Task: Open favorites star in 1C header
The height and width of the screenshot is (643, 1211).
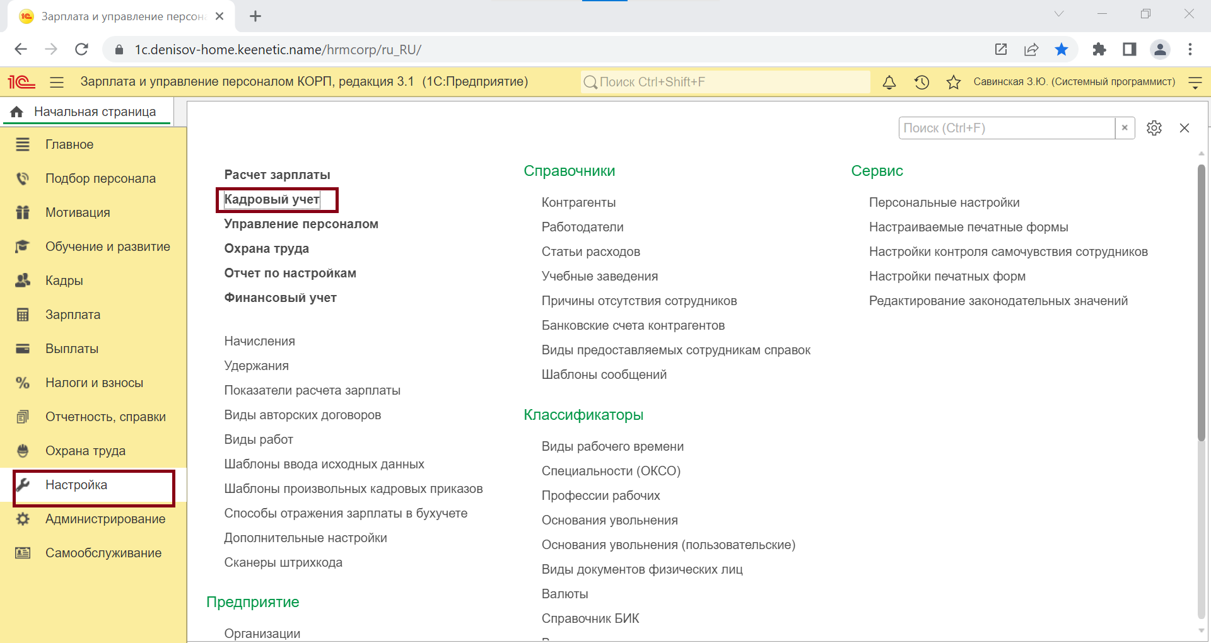Action: 954,83
